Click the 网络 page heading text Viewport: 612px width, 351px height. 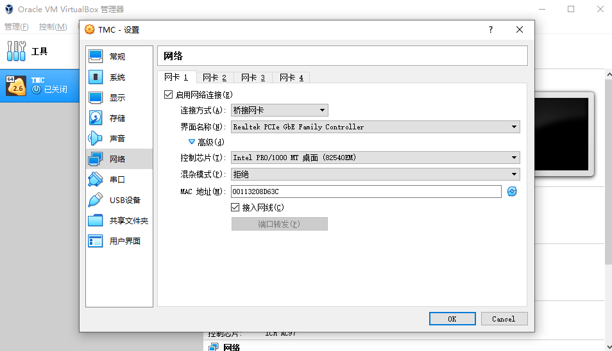173,56
